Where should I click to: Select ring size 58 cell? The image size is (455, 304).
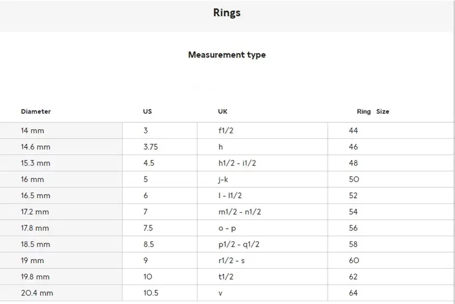tap(354, 244)
